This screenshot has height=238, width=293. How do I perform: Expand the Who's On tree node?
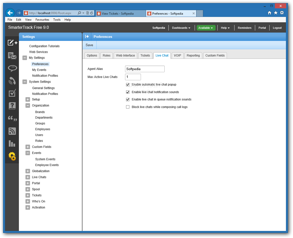[x=28, y=201]
